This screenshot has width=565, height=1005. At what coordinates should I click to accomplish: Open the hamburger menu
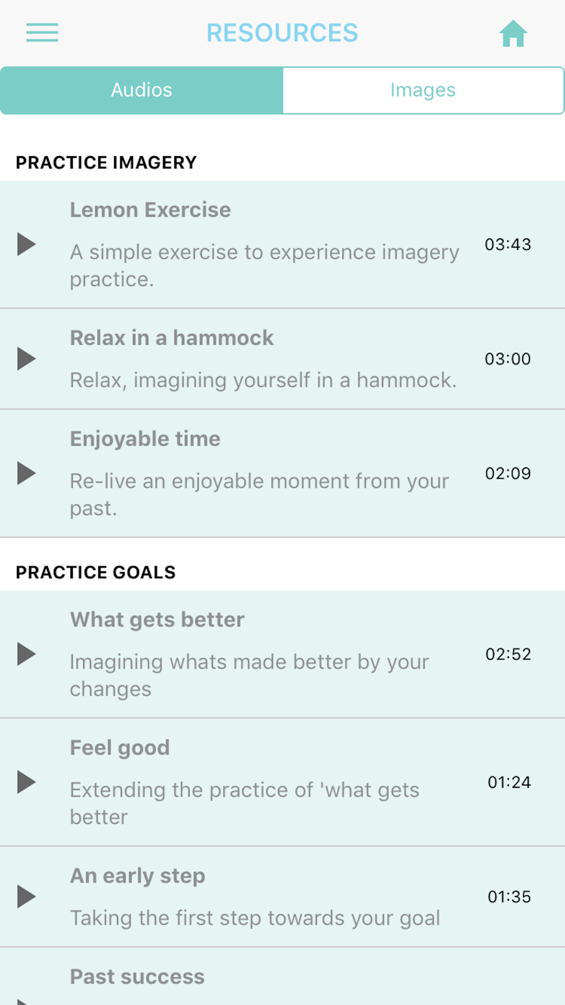point(42,33)
